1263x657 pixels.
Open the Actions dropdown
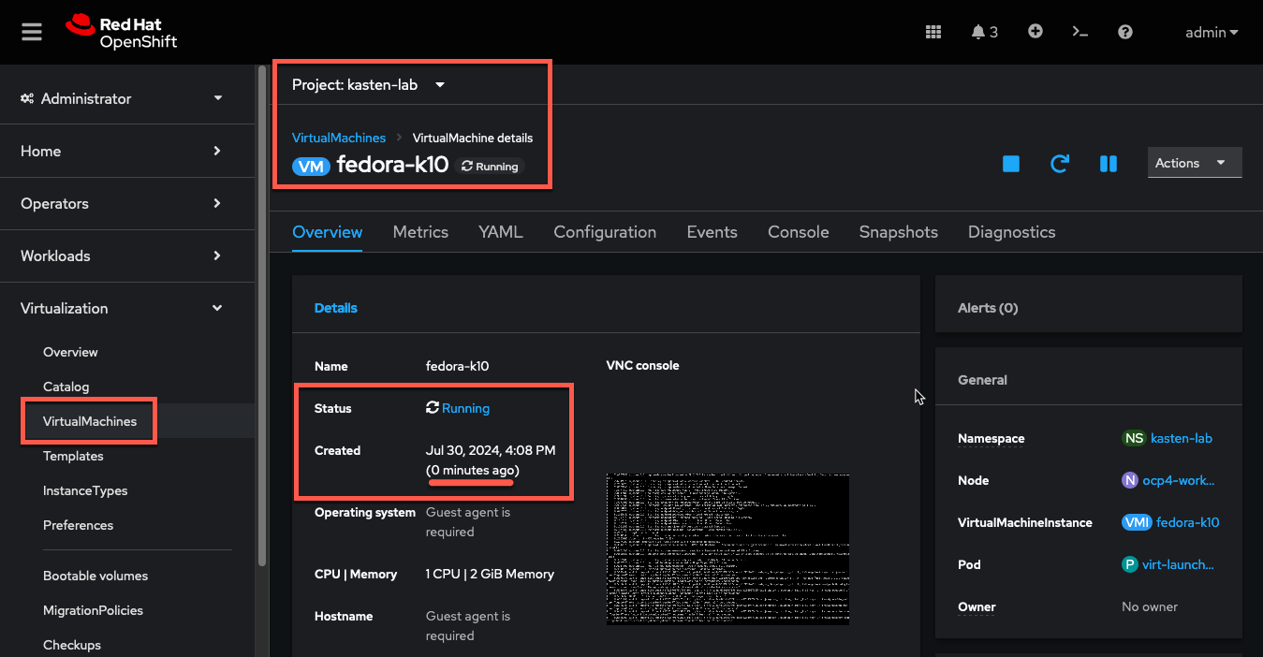point(1195,163)
